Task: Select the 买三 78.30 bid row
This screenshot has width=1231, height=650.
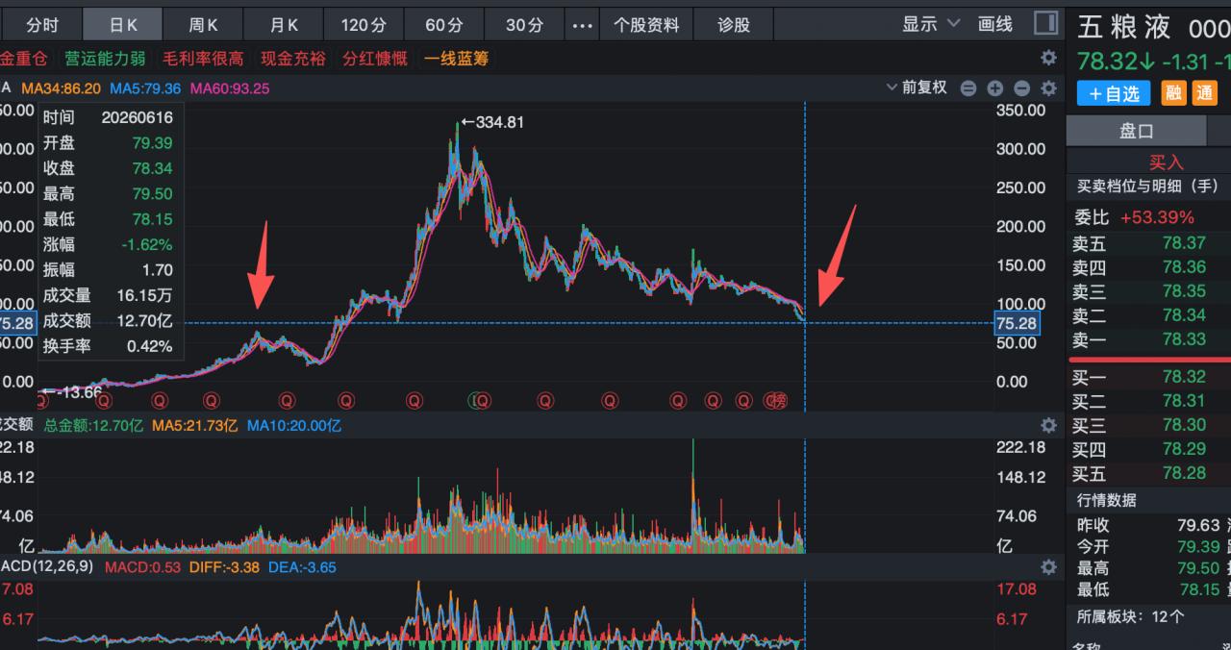Action: (x=1148, y=425)
